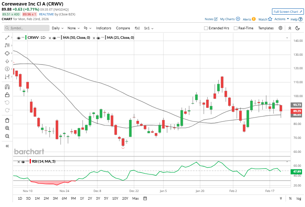Click the undo arrow

(7, 102)
